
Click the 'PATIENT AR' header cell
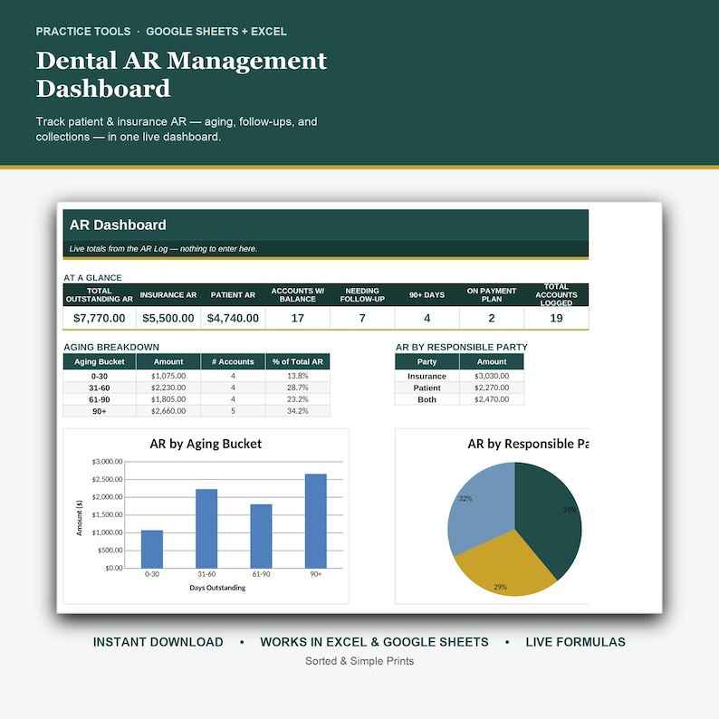233,295
